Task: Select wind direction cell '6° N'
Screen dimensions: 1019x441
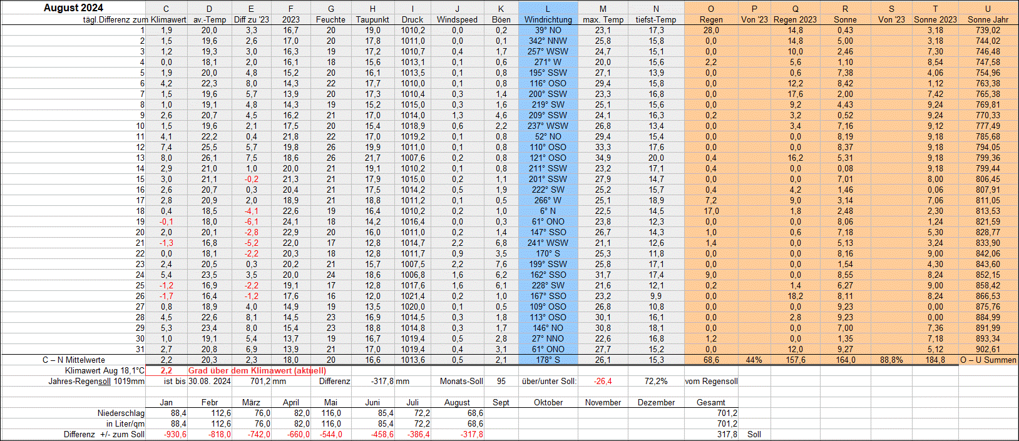Action: click(x=548, y=211)
